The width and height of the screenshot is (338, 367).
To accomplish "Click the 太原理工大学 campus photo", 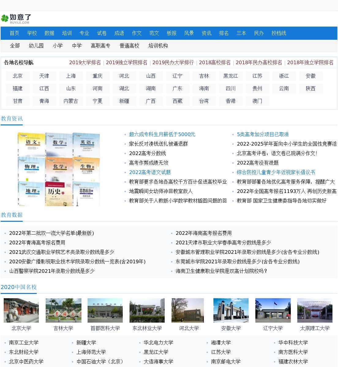I will click(x=315, y=310).
